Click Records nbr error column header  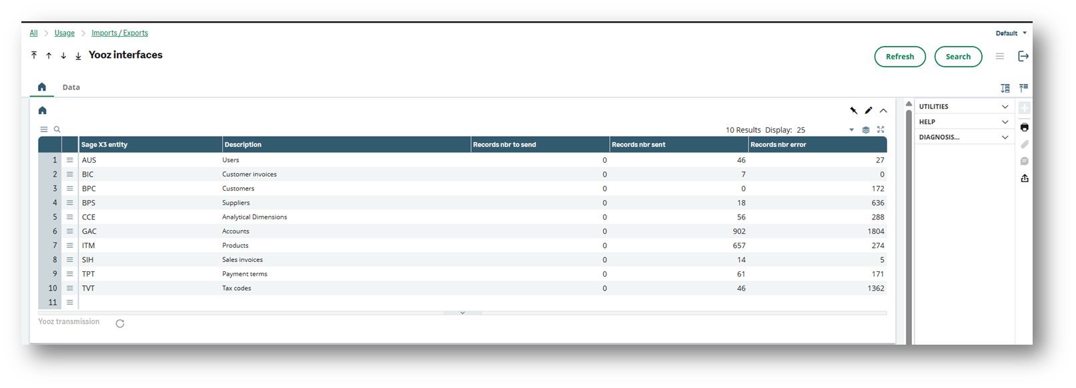click(x=818, y=145)
